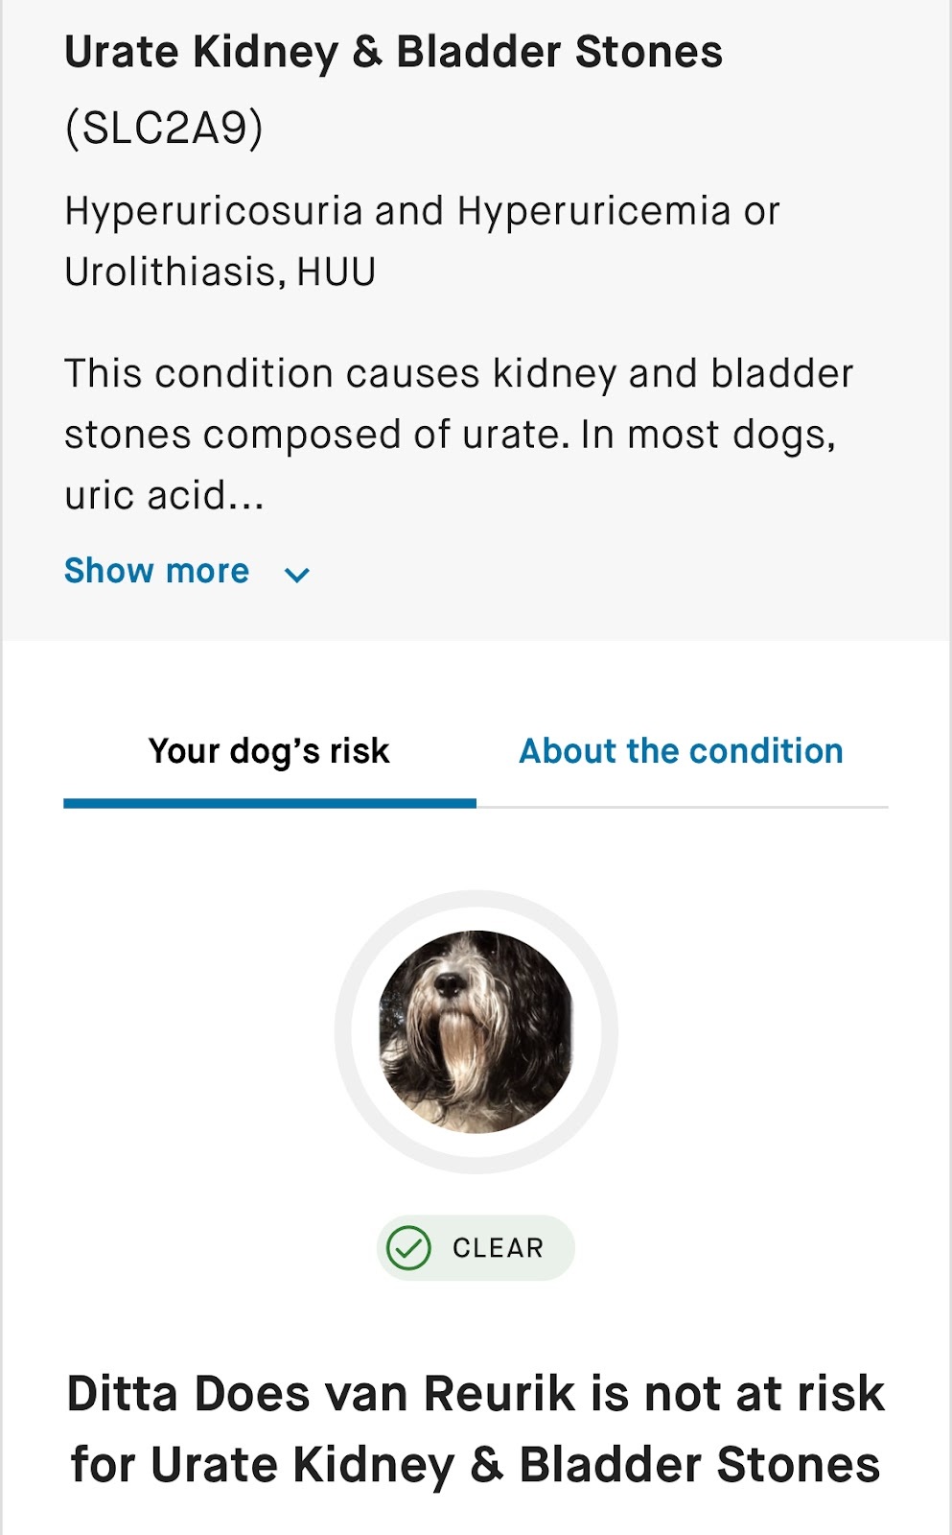This screenshot has width=952, height=1535.
Task: Tap the CLEAR status label
Action: pyautogui.click(x=498, y=1248)
